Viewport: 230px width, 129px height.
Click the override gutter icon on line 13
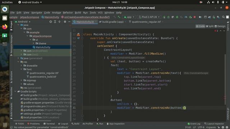pos(78,38)
